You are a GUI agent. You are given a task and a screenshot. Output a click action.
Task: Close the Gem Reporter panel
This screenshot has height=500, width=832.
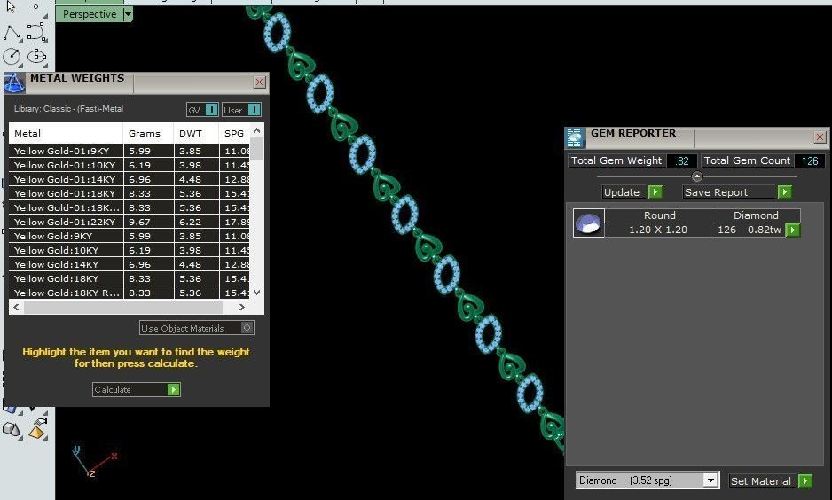click(x=820, y=137)
